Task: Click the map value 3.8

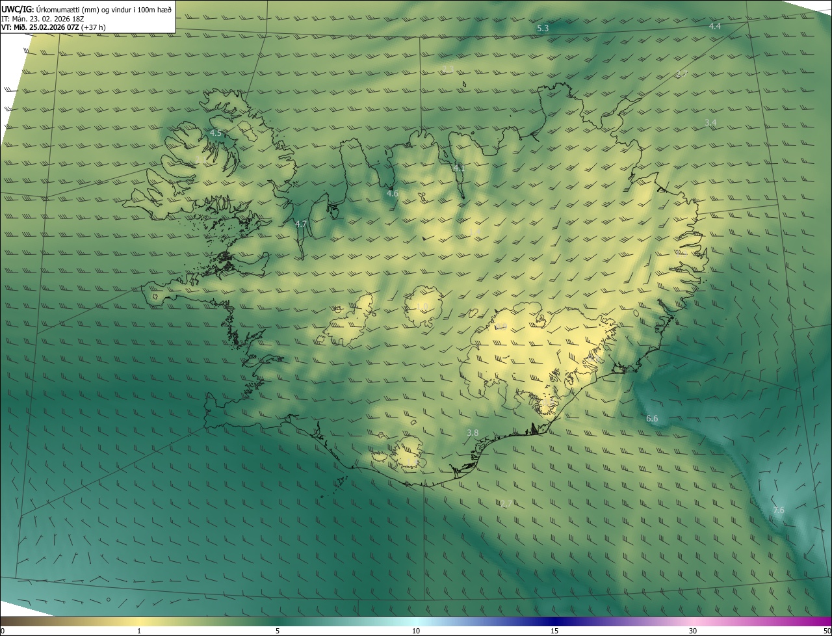Action: pos(473,433)
